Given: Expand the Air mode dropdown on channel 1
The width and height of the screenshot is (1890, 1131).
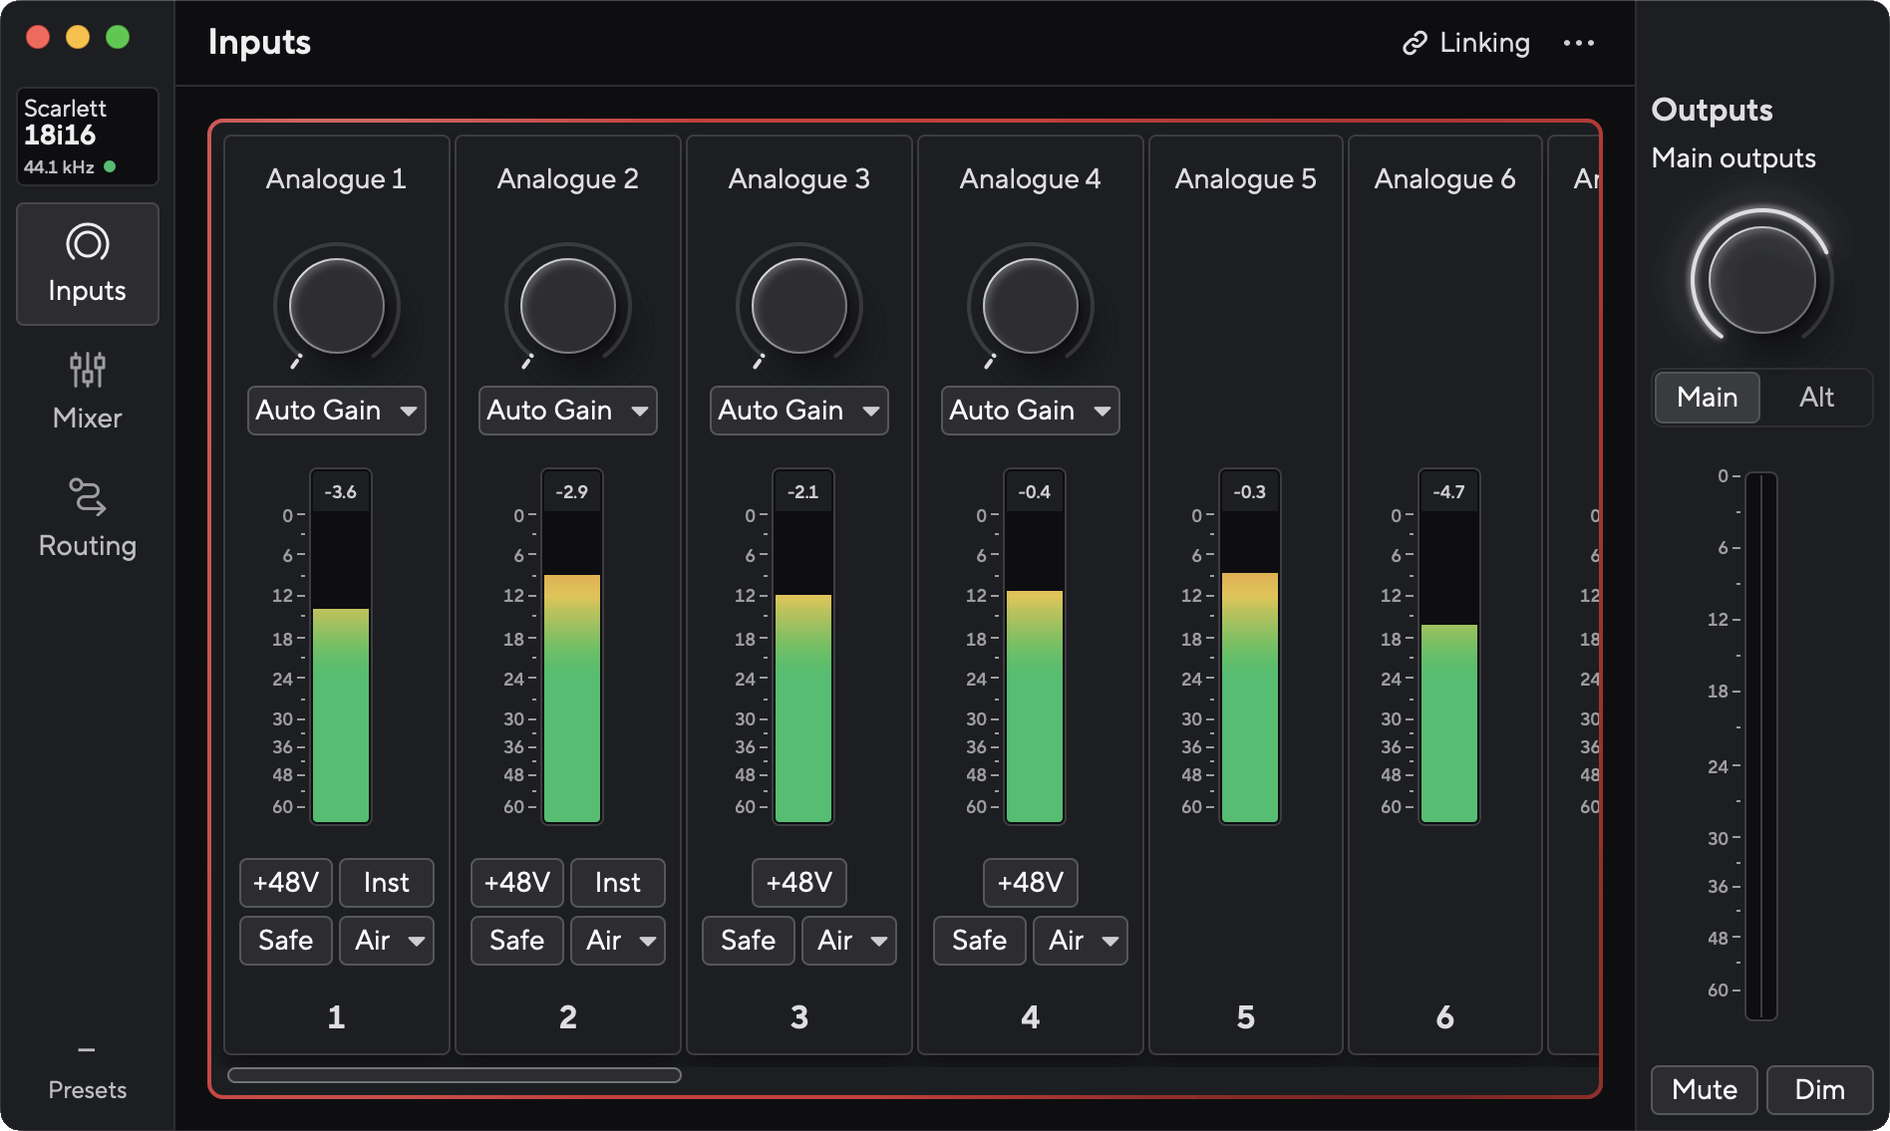Looking at the screenshot, I should tap(387, 941).
